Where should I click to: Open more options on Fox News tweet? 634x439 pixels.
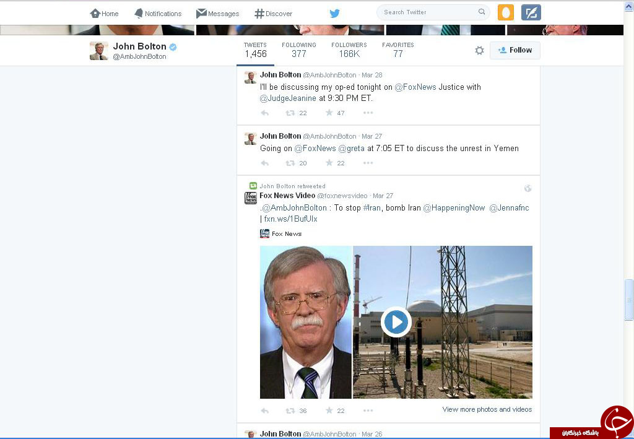click(368, 411)
